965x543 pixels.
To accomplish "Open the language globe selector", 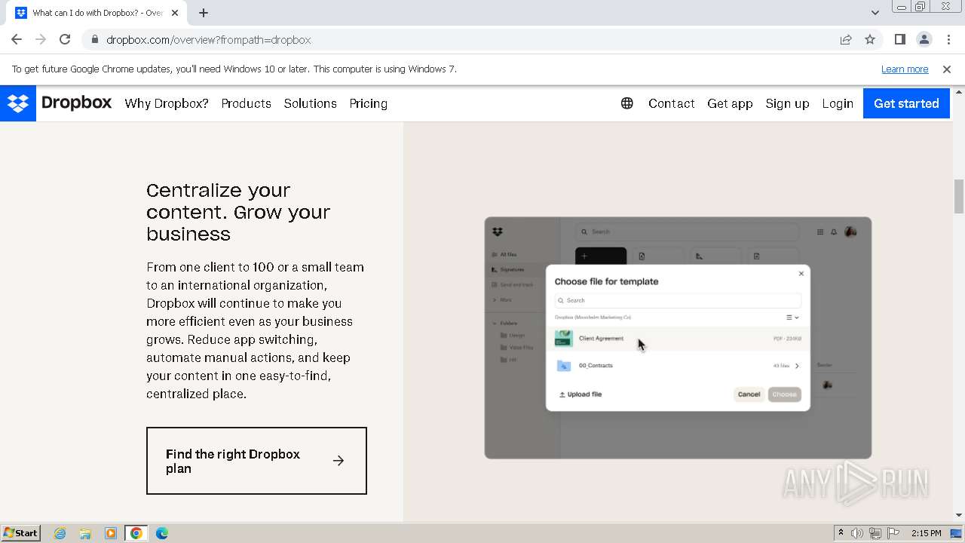I will 627,103.
